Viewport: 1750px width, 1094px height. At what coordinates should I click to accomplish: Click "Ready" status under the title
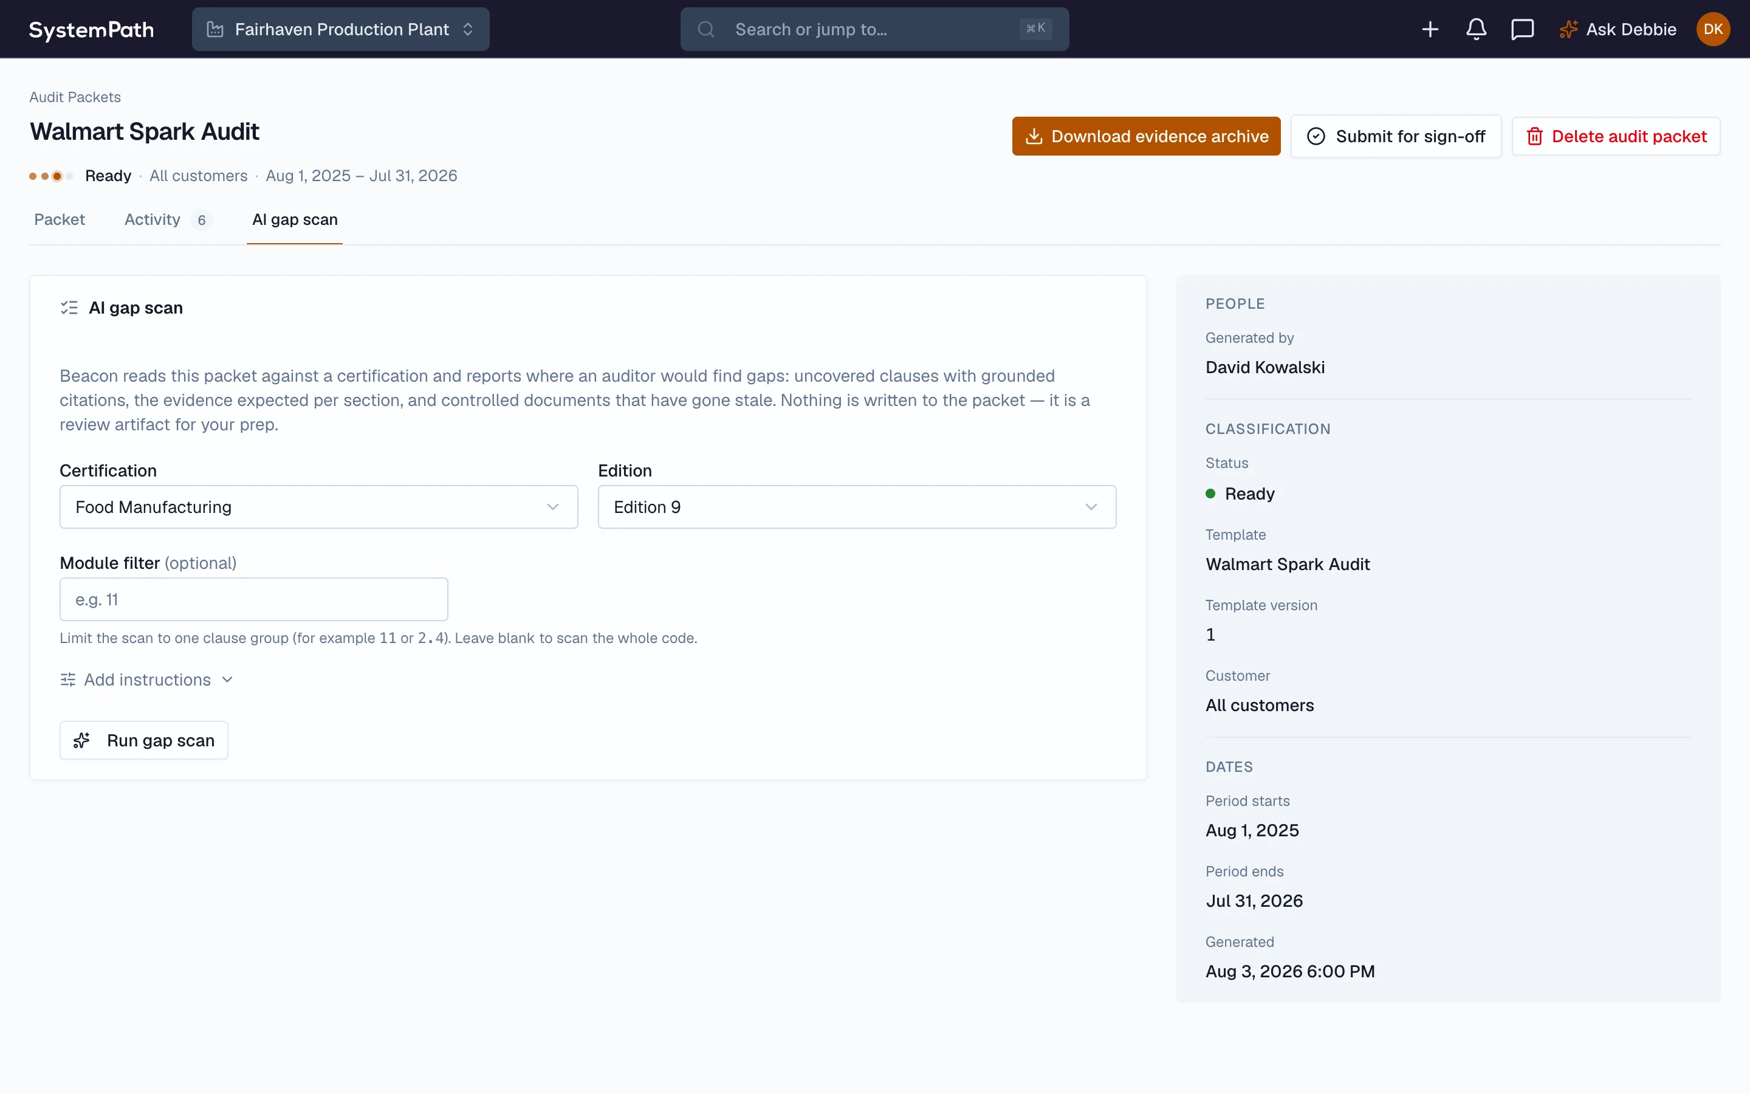pyautogui.click(x=109, y=176)
